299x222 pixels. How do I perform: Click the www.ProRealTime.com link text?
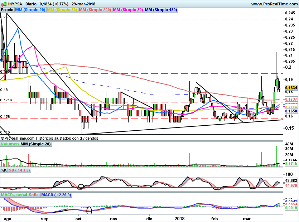[274, 4]
